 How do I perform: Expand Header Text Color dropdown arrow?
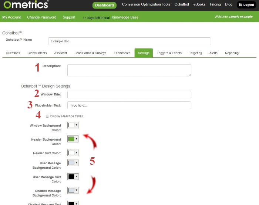(76, 152)
